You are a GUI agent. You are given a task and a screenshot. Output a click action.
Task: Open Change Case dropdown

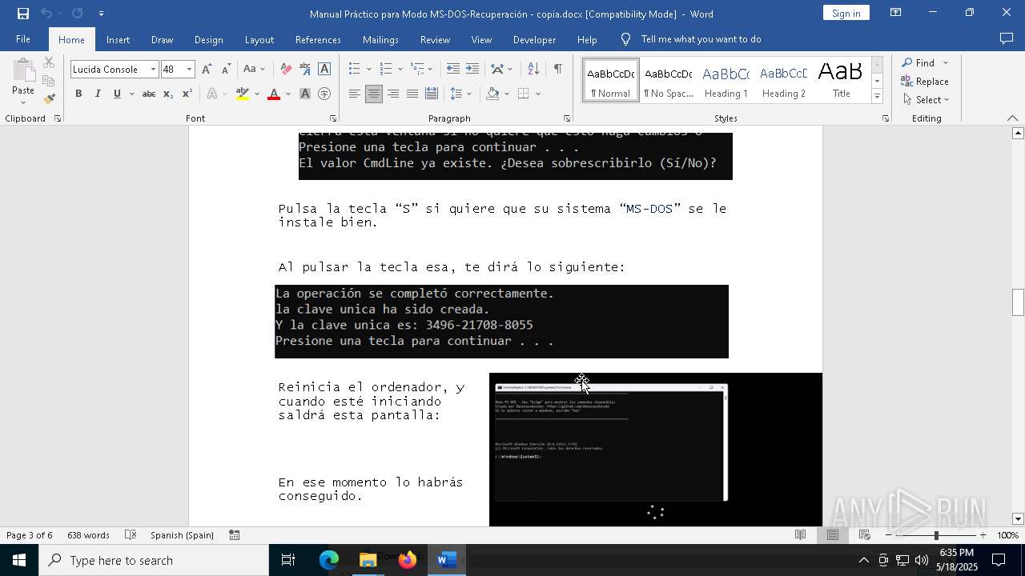[253, 70]
